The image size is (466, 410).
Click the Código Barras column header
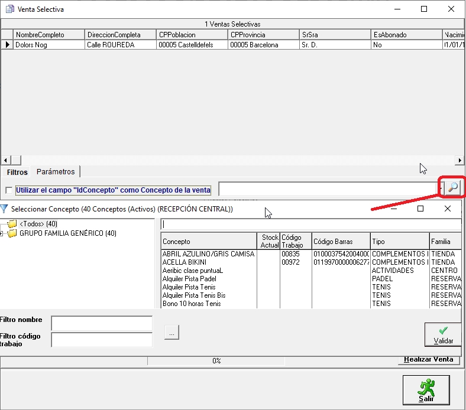point(341,242)
